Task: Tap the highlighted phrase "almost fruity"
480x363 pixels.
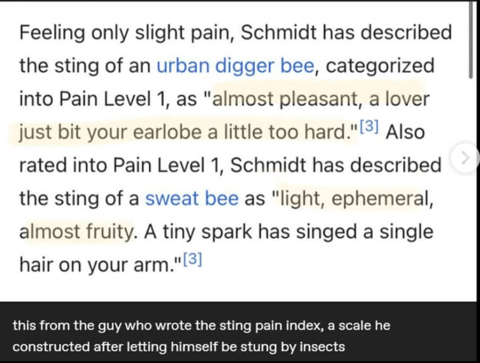Action: pos(76,232)
